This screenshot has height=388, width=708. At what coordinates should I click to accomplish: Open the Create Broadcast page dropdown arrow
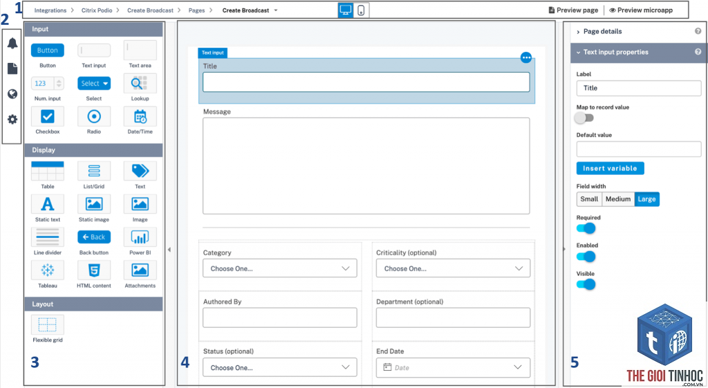276,10
